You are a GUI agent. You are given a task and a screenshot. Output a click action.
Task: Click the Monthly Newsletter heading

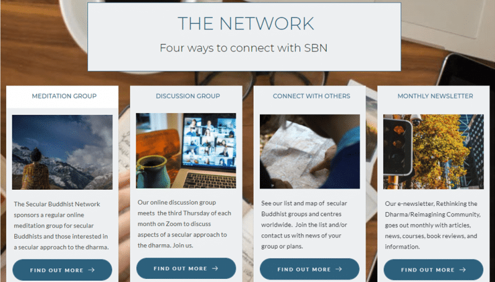click(x=436, y=96)
